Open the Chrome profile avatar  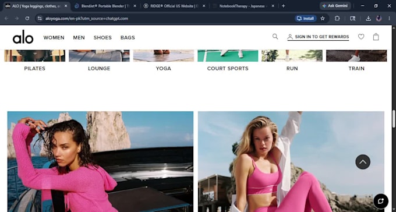click(379, 19)
